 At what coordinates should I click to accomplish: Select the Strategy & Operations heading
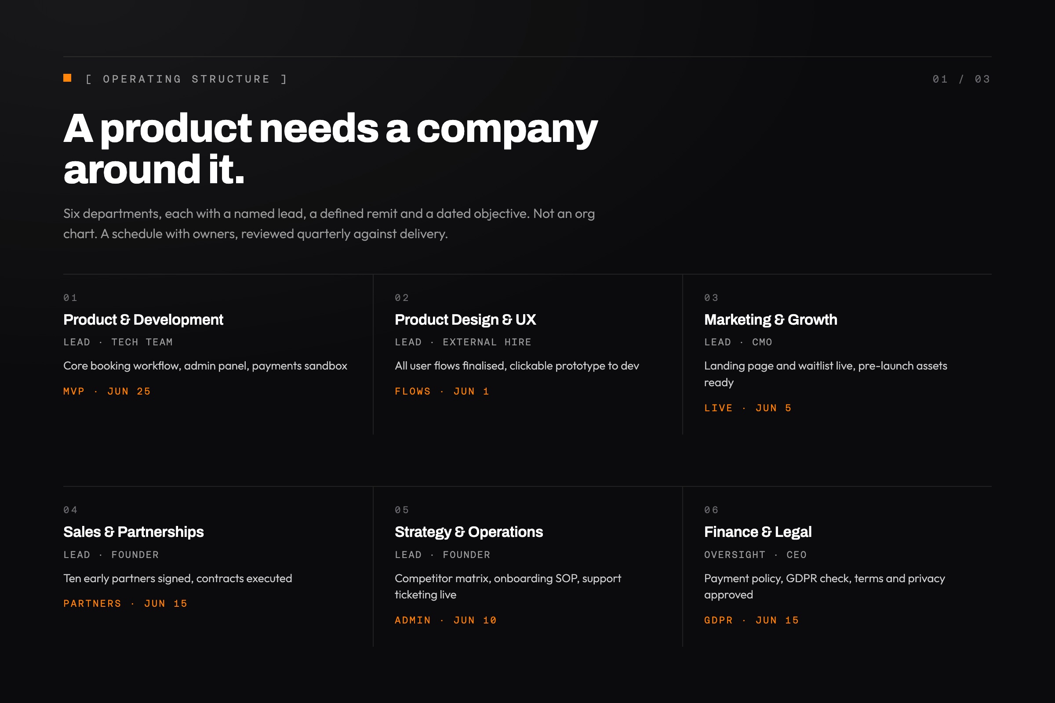click(469, 532)
